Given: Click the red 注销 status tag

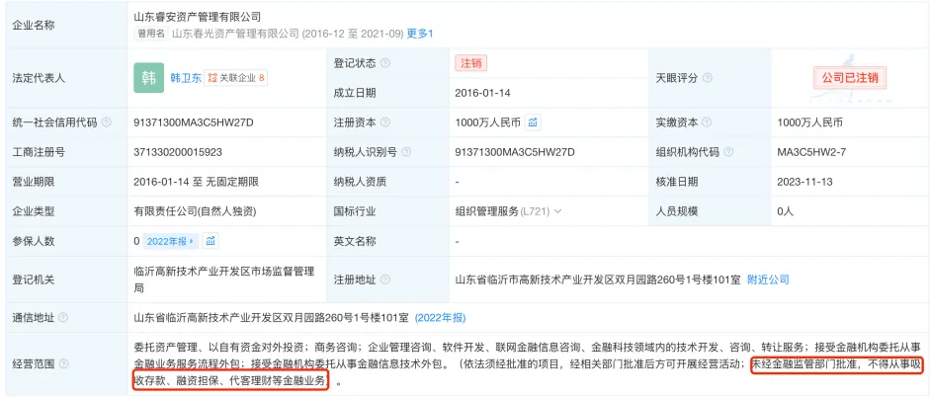Looking at the screenshot, I should pos(470,62).
